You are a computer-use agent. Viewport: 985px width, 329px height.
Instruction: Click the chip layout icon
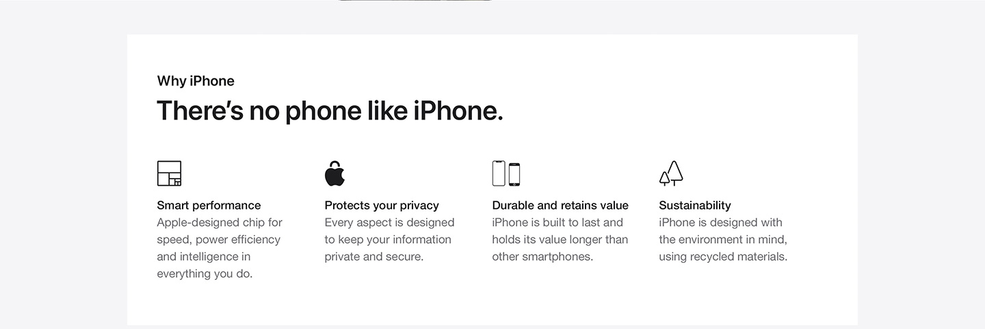coord(169,173)
